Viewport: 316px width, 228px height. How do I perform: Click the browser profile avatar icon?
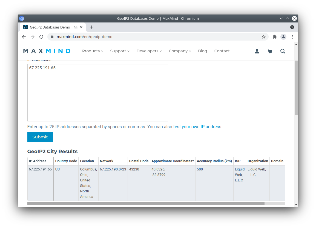coord(283,37)
